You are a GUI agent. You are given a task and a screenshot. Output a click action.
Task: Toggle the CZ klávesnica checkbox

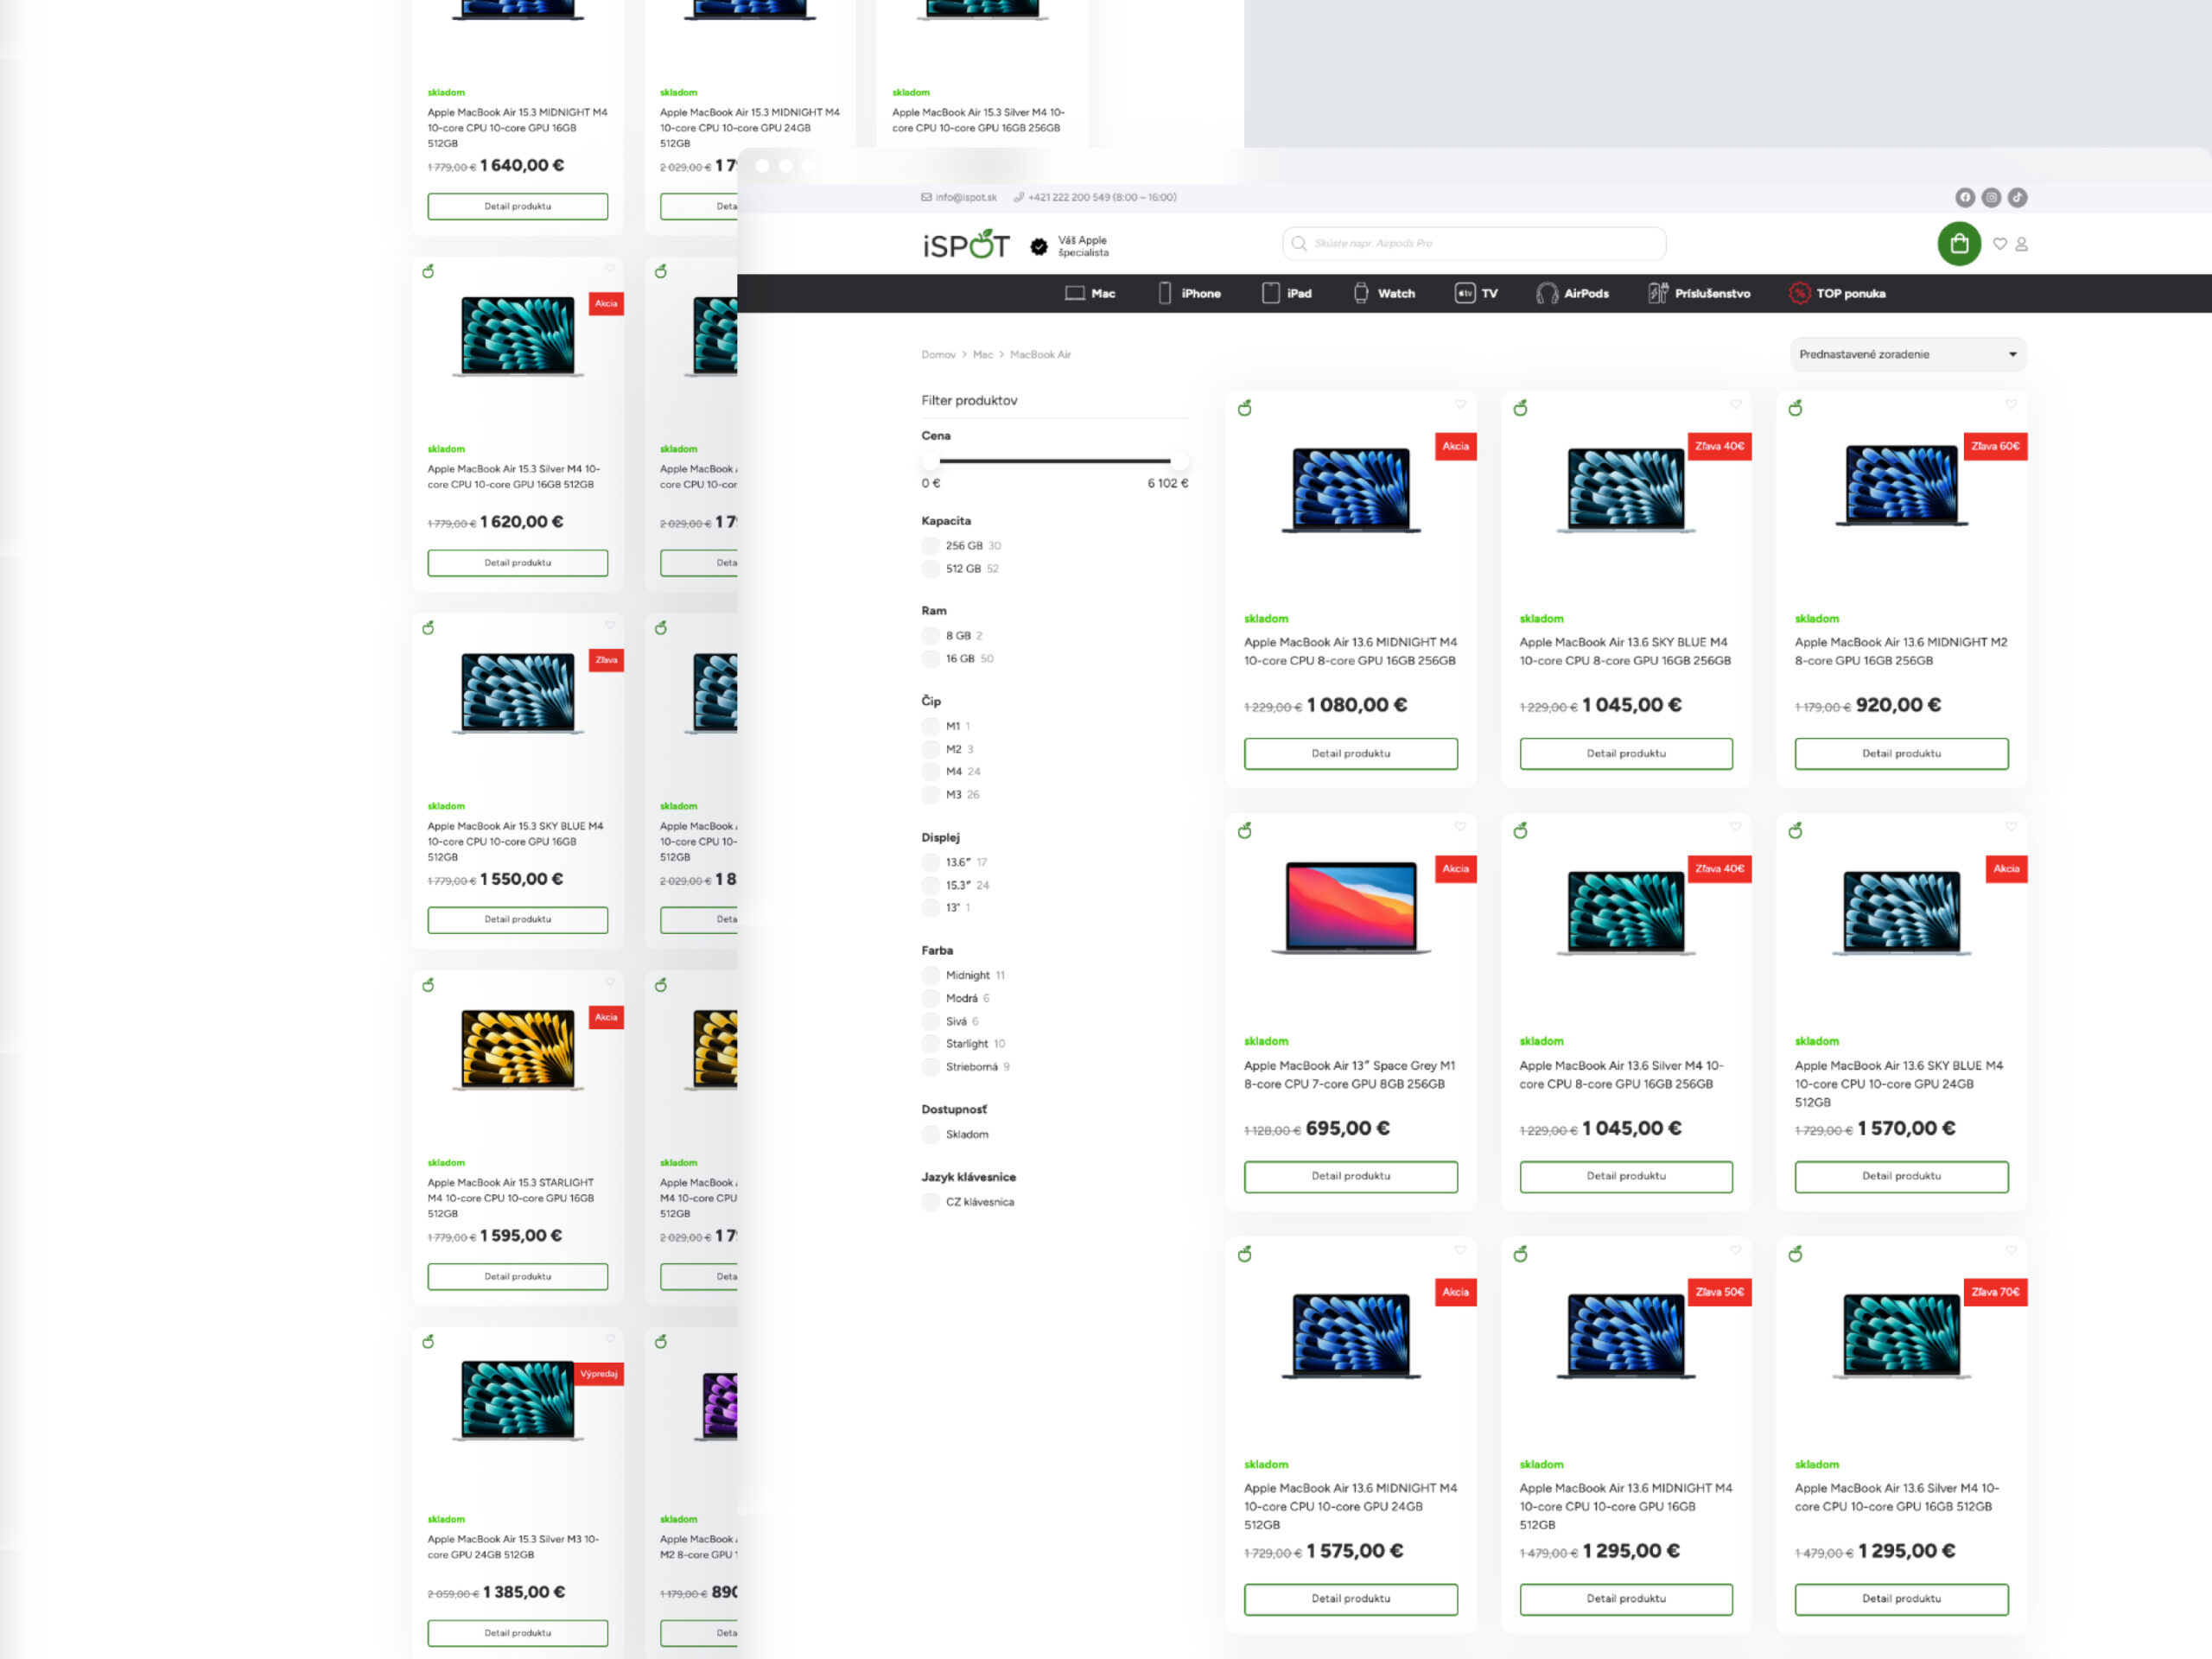point(931,1202)
